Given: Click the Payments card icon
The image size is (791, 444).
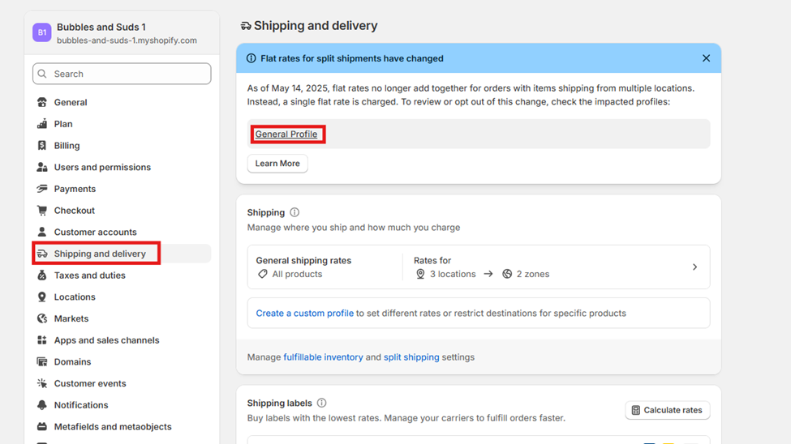Looking at the screenshot, I should tap(42, 189).
